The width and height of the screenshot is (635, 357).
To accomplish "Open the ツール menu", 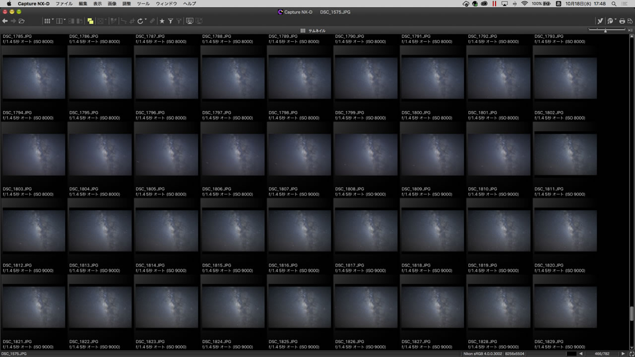I will tap(143, 3).
